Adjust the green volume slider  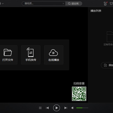tap(82, 108)
